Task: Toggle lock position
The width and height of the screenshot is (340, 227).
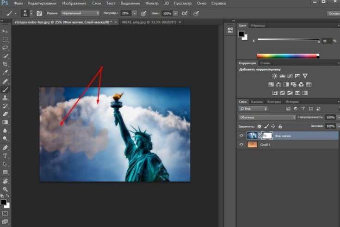Action: coord(273,126)
